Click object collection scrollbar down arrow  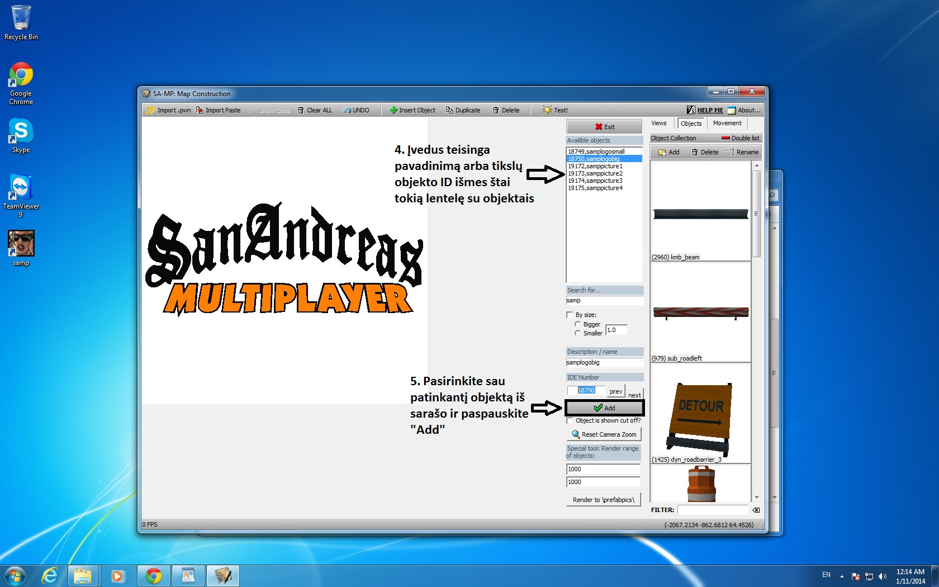756,498
